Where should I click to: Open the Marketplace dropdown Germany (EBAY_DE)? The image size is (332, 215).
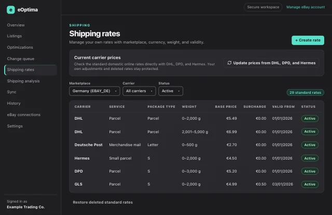[x=94, y=91]
